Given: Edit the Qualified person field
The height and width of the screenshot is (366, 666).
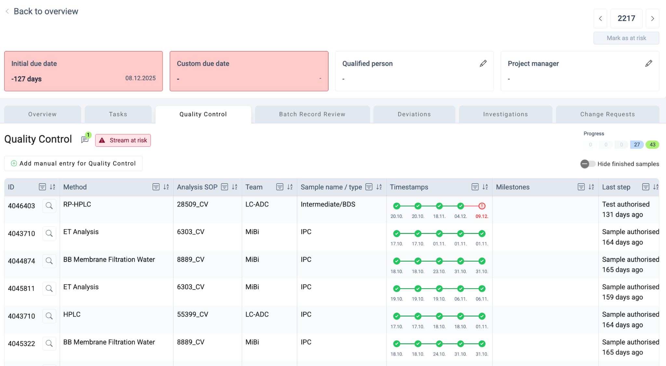Looking at the screenshot, I should click(483, 63).
